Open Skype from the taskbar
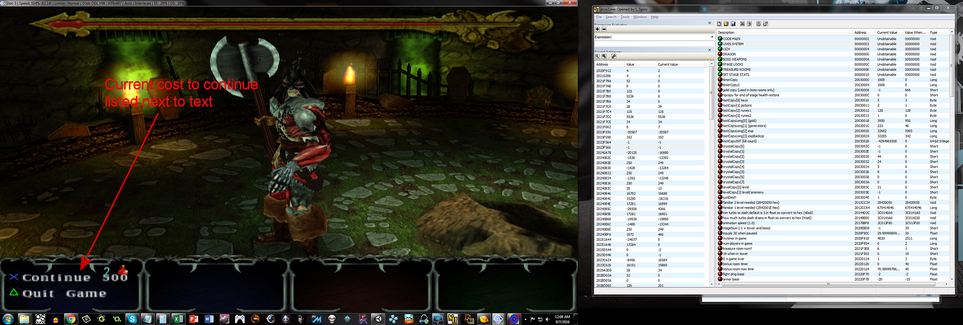Viewport: 963px width, 325px height. coord(132,319)
